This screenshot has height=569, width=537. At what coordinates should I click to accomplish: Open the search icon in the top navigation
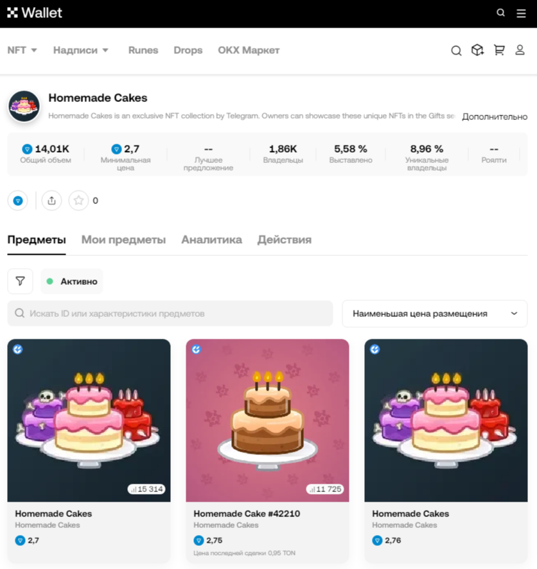pyautogui.click(x=500, y=12)
